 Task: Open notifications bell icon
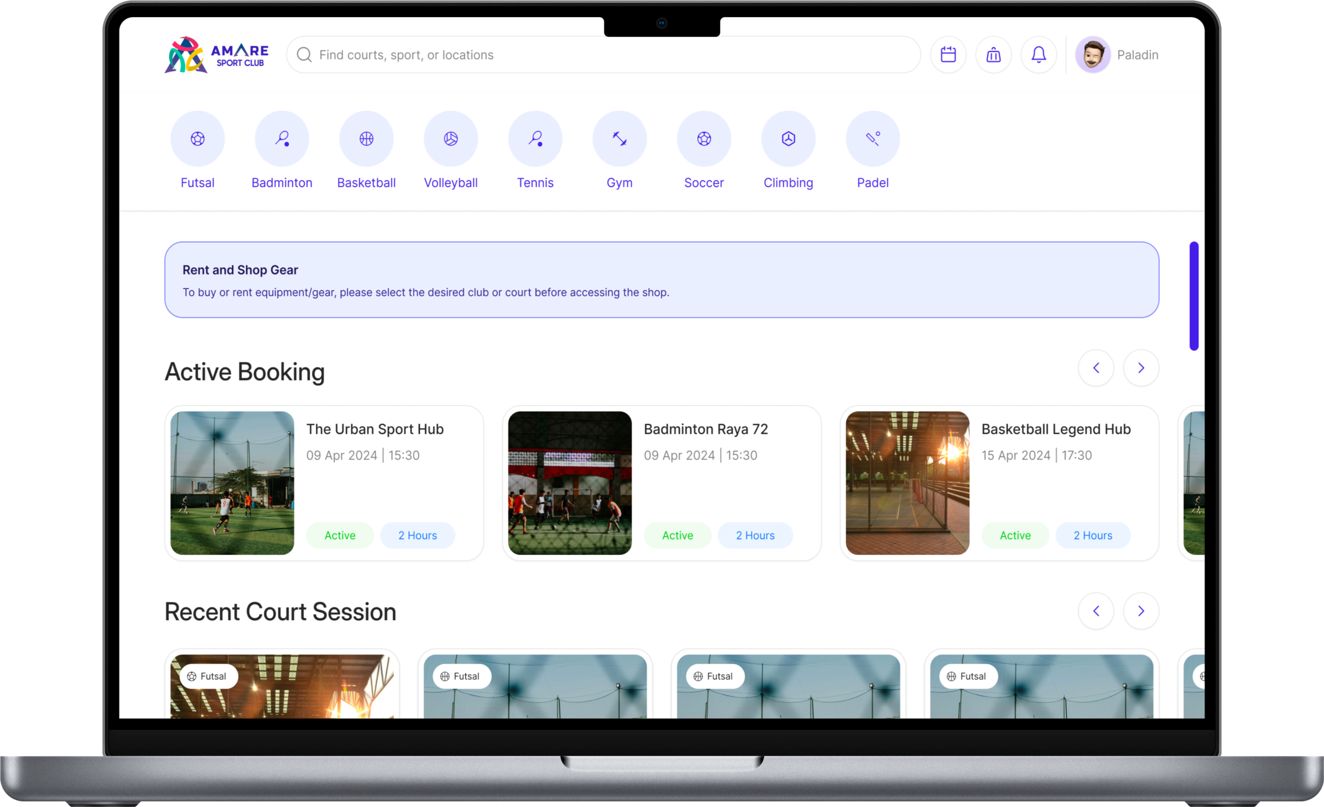tap(1038, 55)
